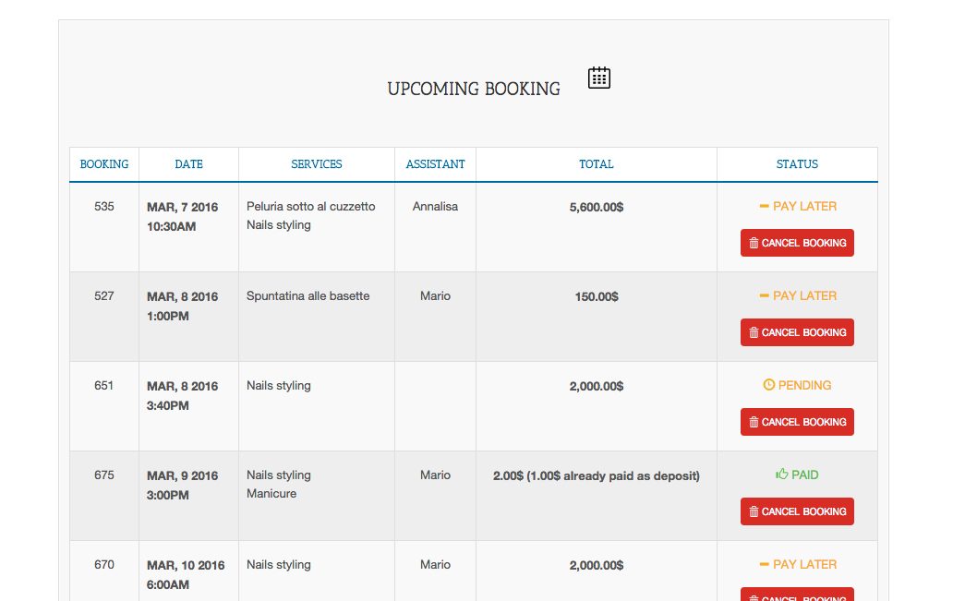Image resolution: width=965 pixels, height=601 pixels.
Task: Select the Total column header
Action: (596, 164)
